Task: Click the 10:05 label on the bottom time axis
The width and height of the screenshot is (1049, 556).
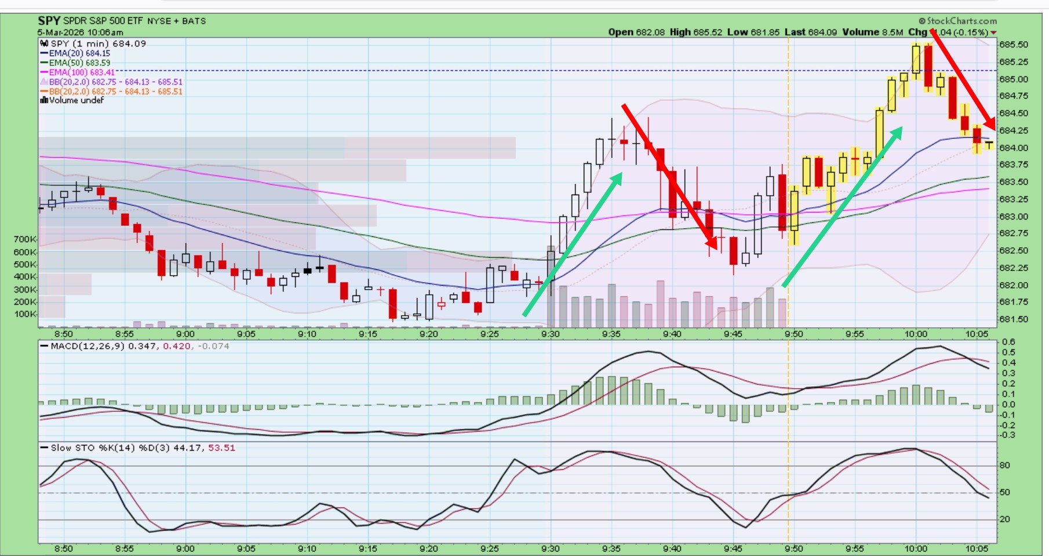Action: point(977,548)
